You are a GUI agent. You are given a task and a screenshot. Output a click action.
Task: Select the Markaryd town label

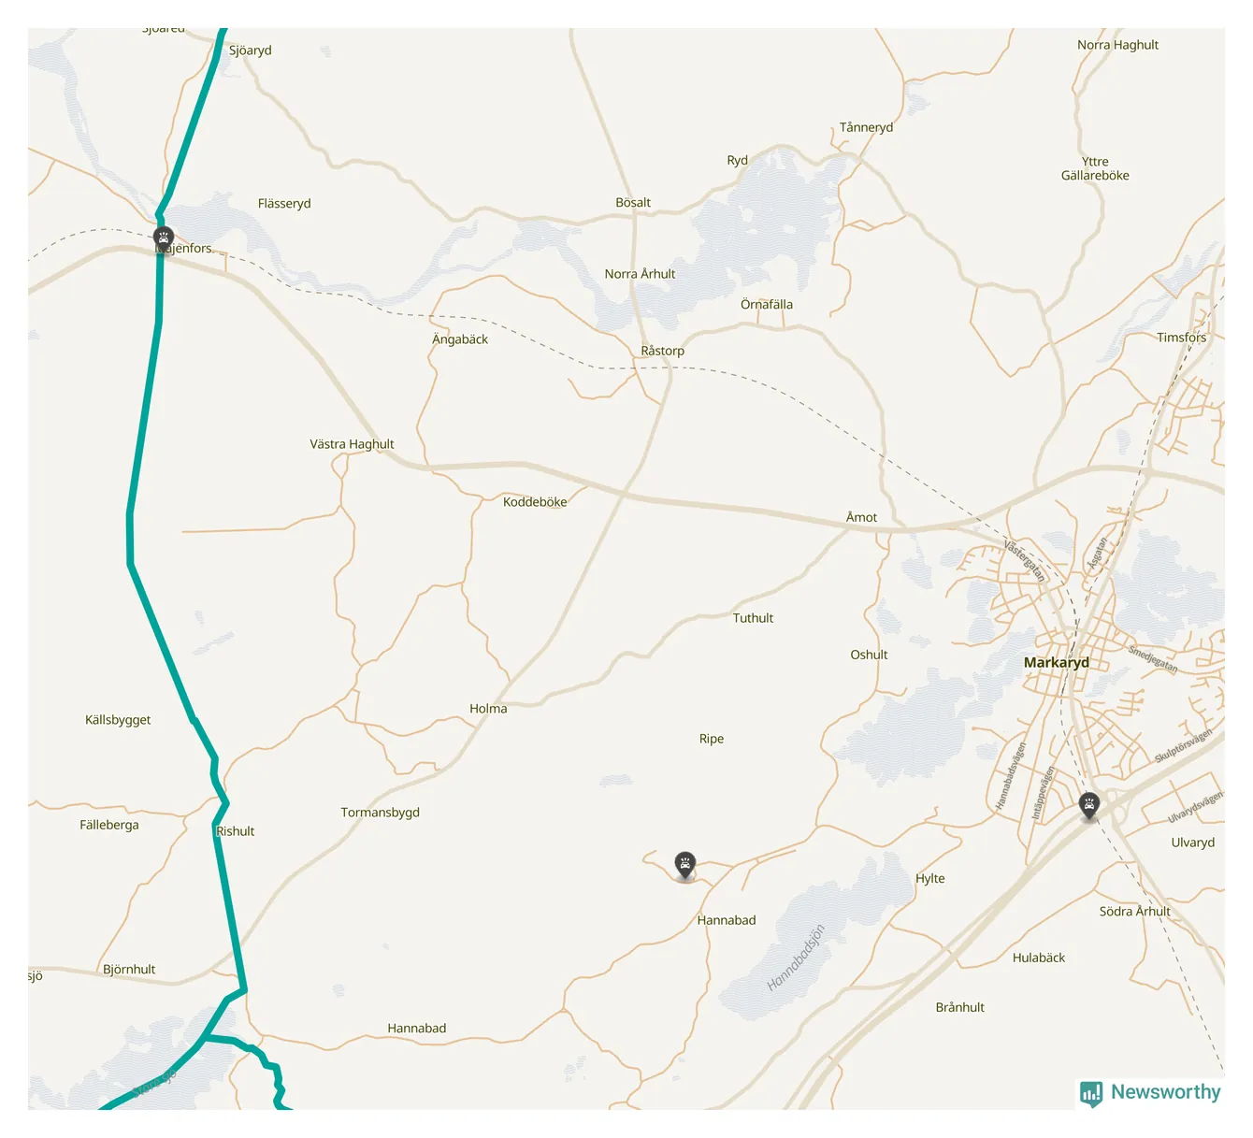pos(1057,662)
